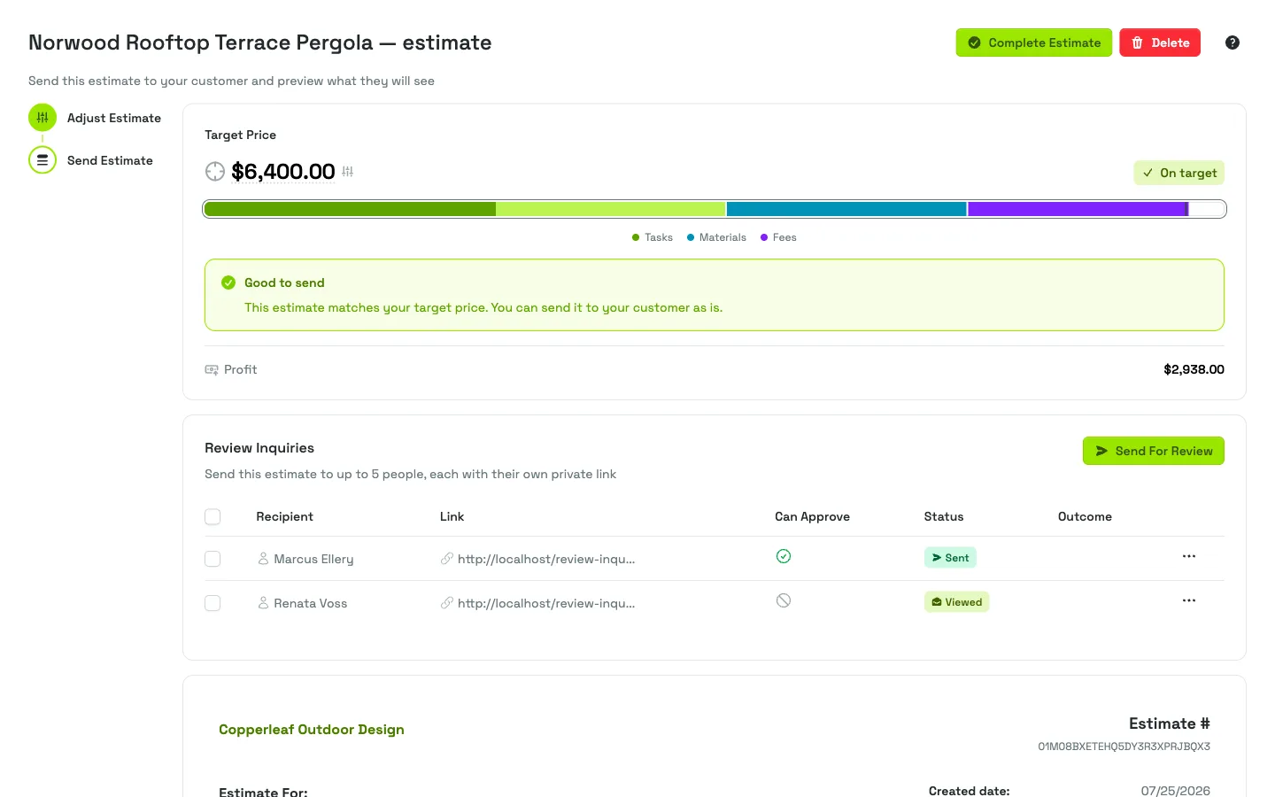Viewport: 1275px width, 797px height.
Task: Click the teal Materials segment of the price bar
Action: pyautogui.click(x=846, y=209)
